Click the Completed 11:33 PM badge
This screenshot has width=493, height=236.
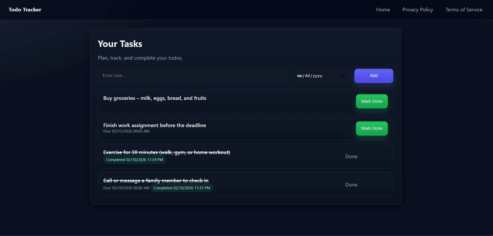pos(181,188)
